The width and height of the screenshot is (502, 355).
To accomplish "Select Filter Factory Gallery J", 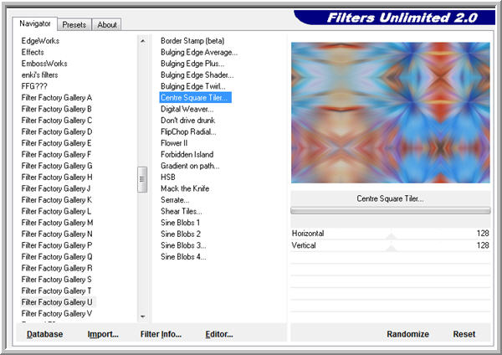I will (56, 188).
